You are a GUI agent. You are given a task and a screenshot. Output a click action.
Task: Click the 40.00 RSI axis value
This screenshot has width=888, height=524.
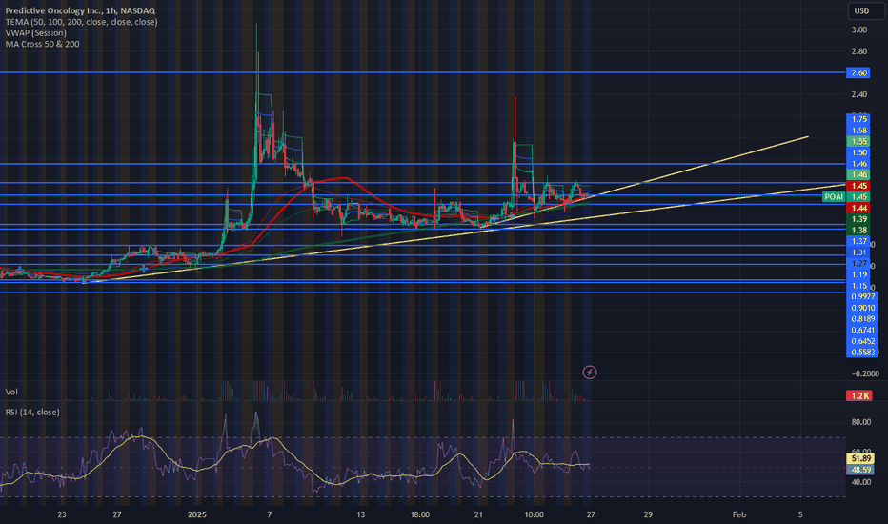coord(860,482)
